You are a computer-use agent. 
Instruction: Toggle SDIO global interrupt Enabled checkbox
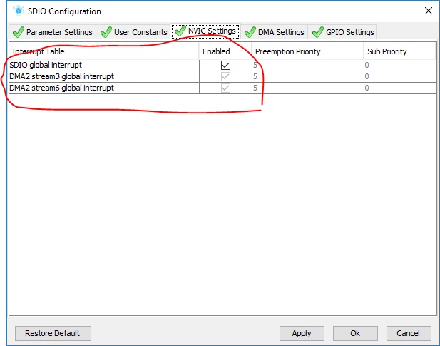click(x=225, y=65)
